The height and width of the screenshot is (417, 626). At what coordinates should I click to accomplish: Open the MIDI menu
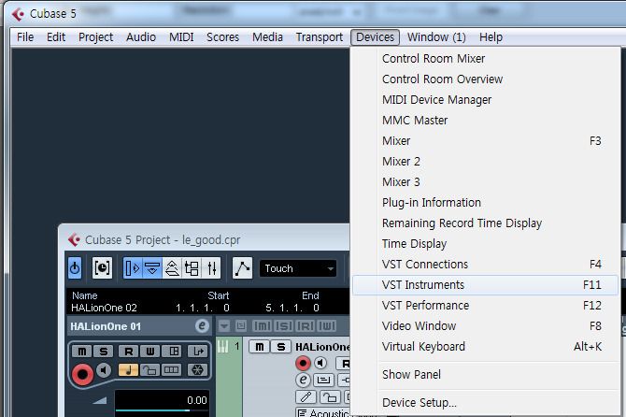tap(181, 37)
